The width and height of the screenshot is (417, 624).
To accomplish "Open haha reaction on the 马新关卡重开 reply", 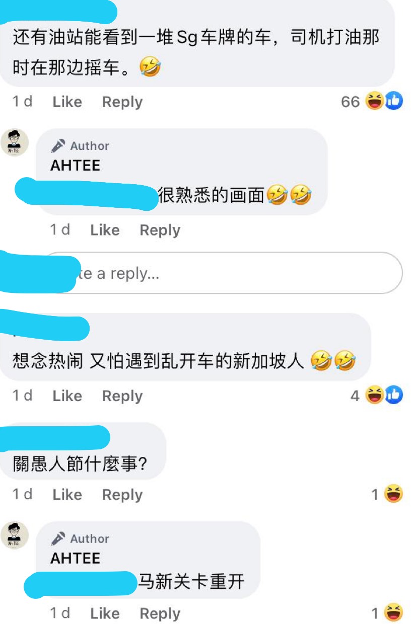I will click(x=388, y=613).
